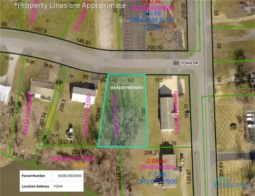Click the '209.3' vertical dimension label
Screen dimensions: 255x196
click(x=62, y=105)
